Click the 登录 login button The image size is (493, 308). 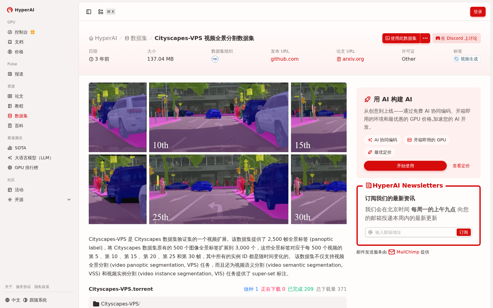click(478, 12)
